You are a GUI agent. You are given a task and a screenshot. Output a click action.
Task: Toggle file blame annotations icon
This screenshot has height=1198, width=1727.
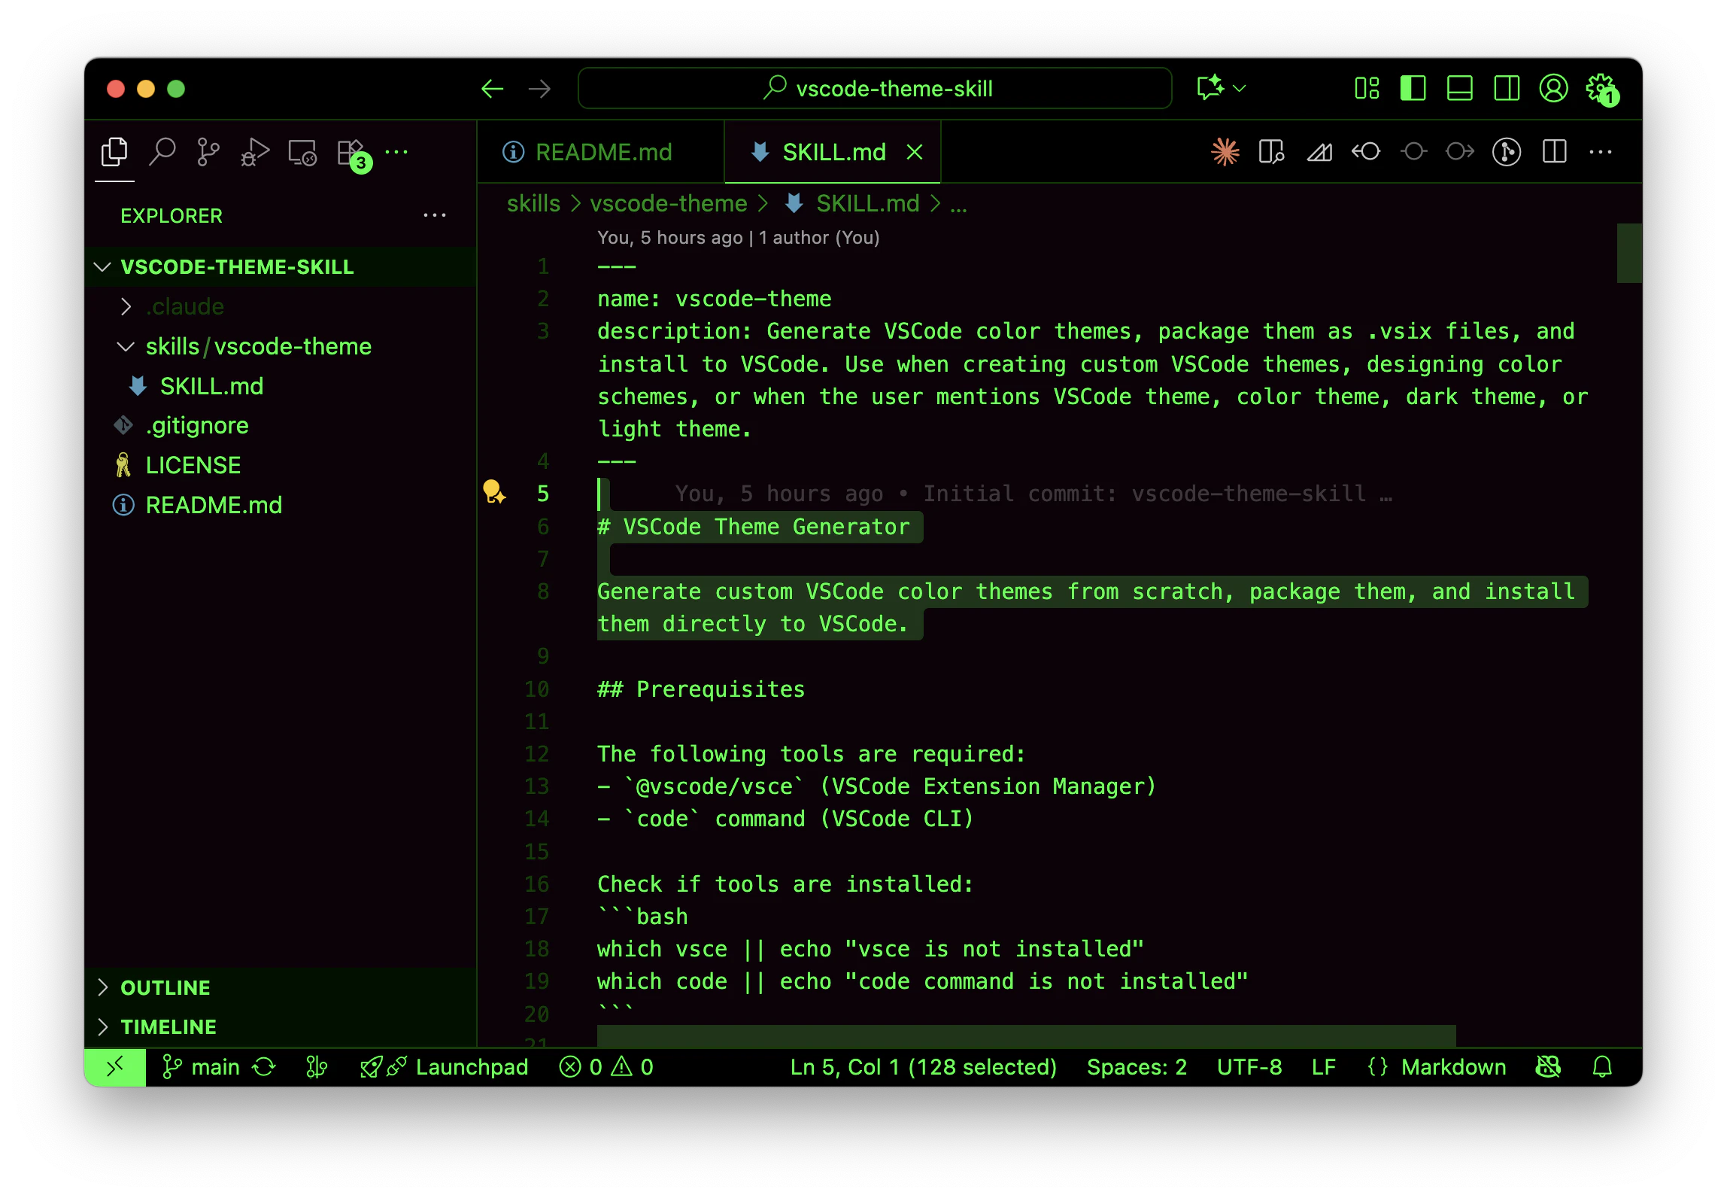point(1507,152)
